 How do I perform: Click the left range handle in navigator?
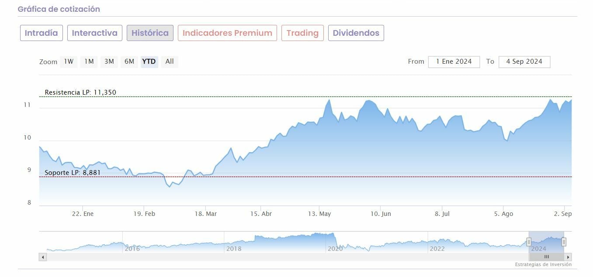[529, 242]
